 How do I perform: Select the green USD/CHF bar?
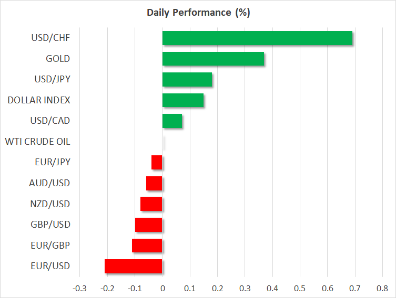click(257, 38)
